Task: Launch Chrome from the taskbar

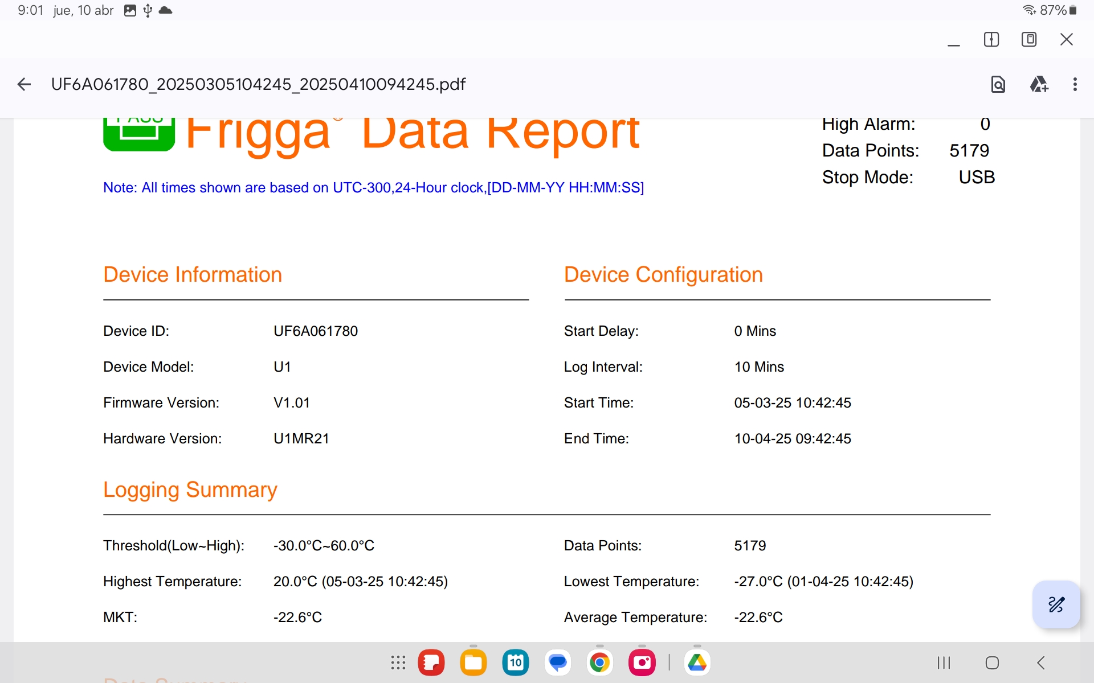Action: 600,663
